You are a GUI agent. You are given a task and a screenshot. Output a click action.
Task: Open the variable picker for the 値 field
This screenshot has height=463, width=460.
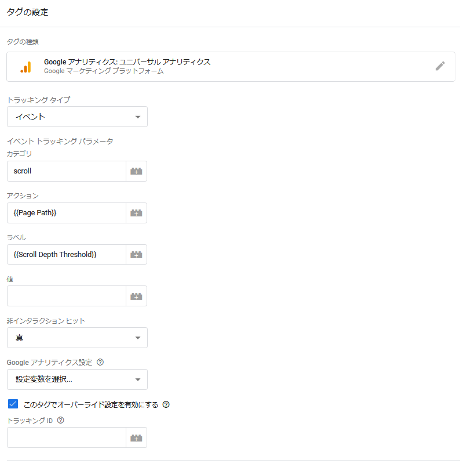point(136,296)
